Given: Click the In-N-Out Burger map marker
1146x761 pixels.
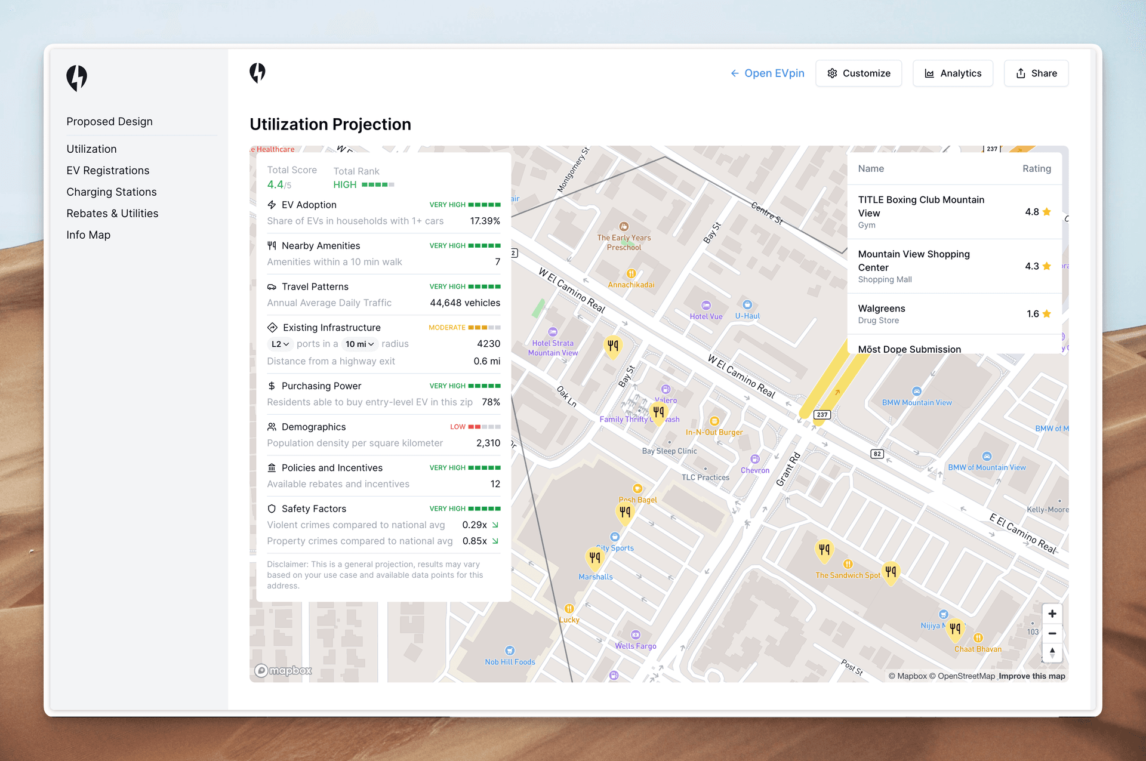Looking at the screenshot, I should click(714, 421).
